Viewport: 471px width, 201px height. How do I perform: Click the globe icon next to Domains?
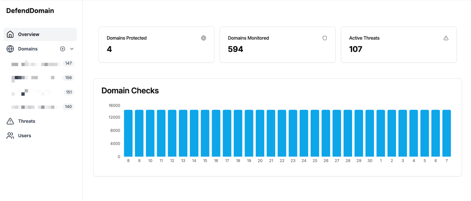click(x=10, y=49)
